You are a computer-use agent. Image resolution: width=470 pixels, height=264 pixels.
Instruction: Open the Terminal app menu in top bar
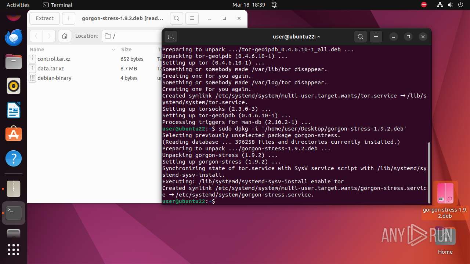(58, 5)
